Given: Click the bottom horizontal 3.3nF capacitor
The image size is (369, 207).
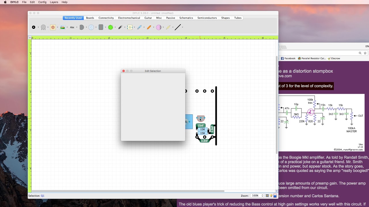Looking at the screenshot, I should coord(204,141).
